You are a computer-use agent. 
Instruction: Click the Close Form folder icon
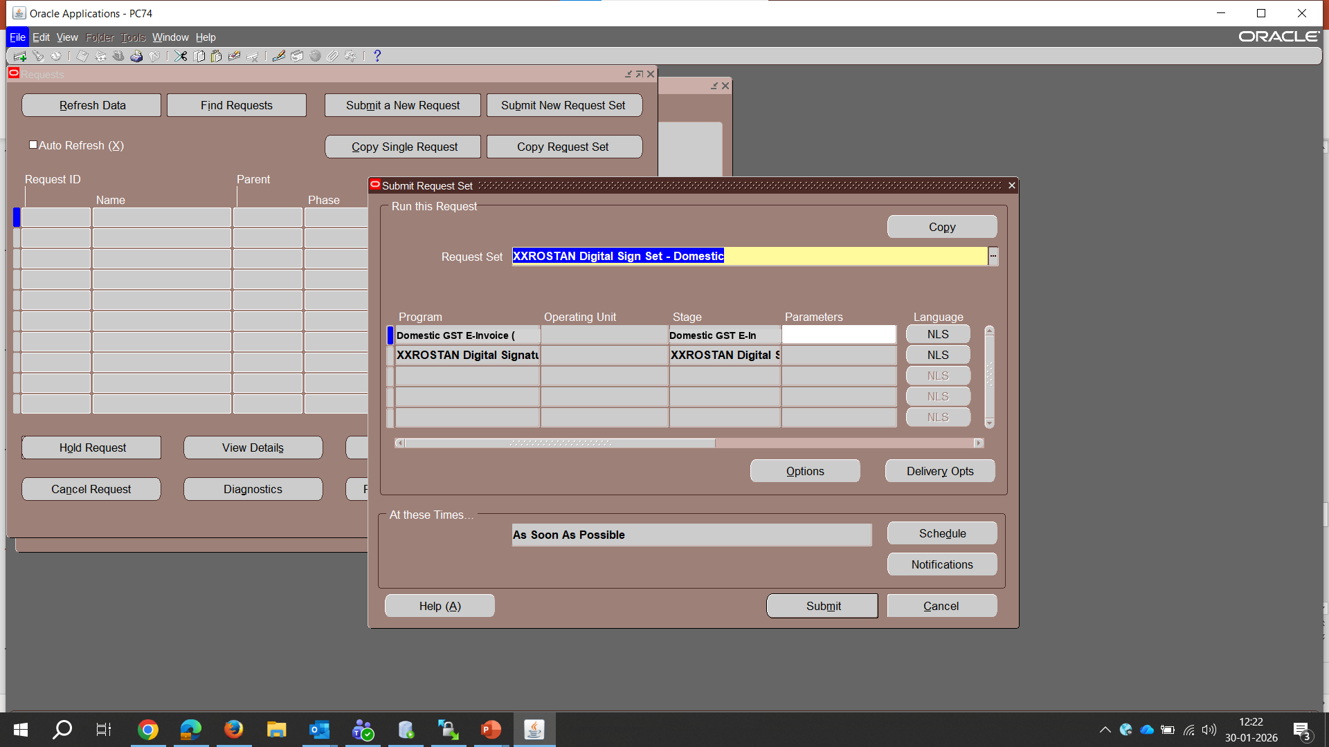click(154, 56)
